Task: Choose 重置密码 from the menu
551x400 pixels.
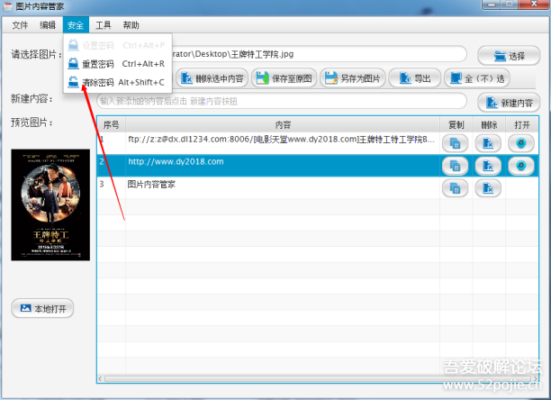Action: [x=117, y=64]
